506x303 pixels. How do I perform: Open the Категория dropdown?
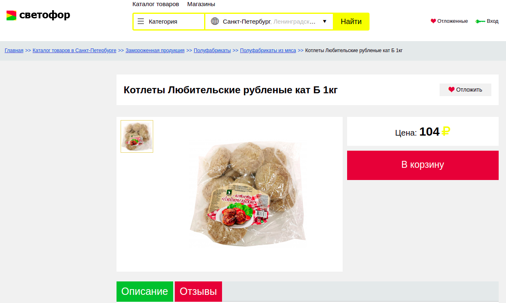(169, 22)
